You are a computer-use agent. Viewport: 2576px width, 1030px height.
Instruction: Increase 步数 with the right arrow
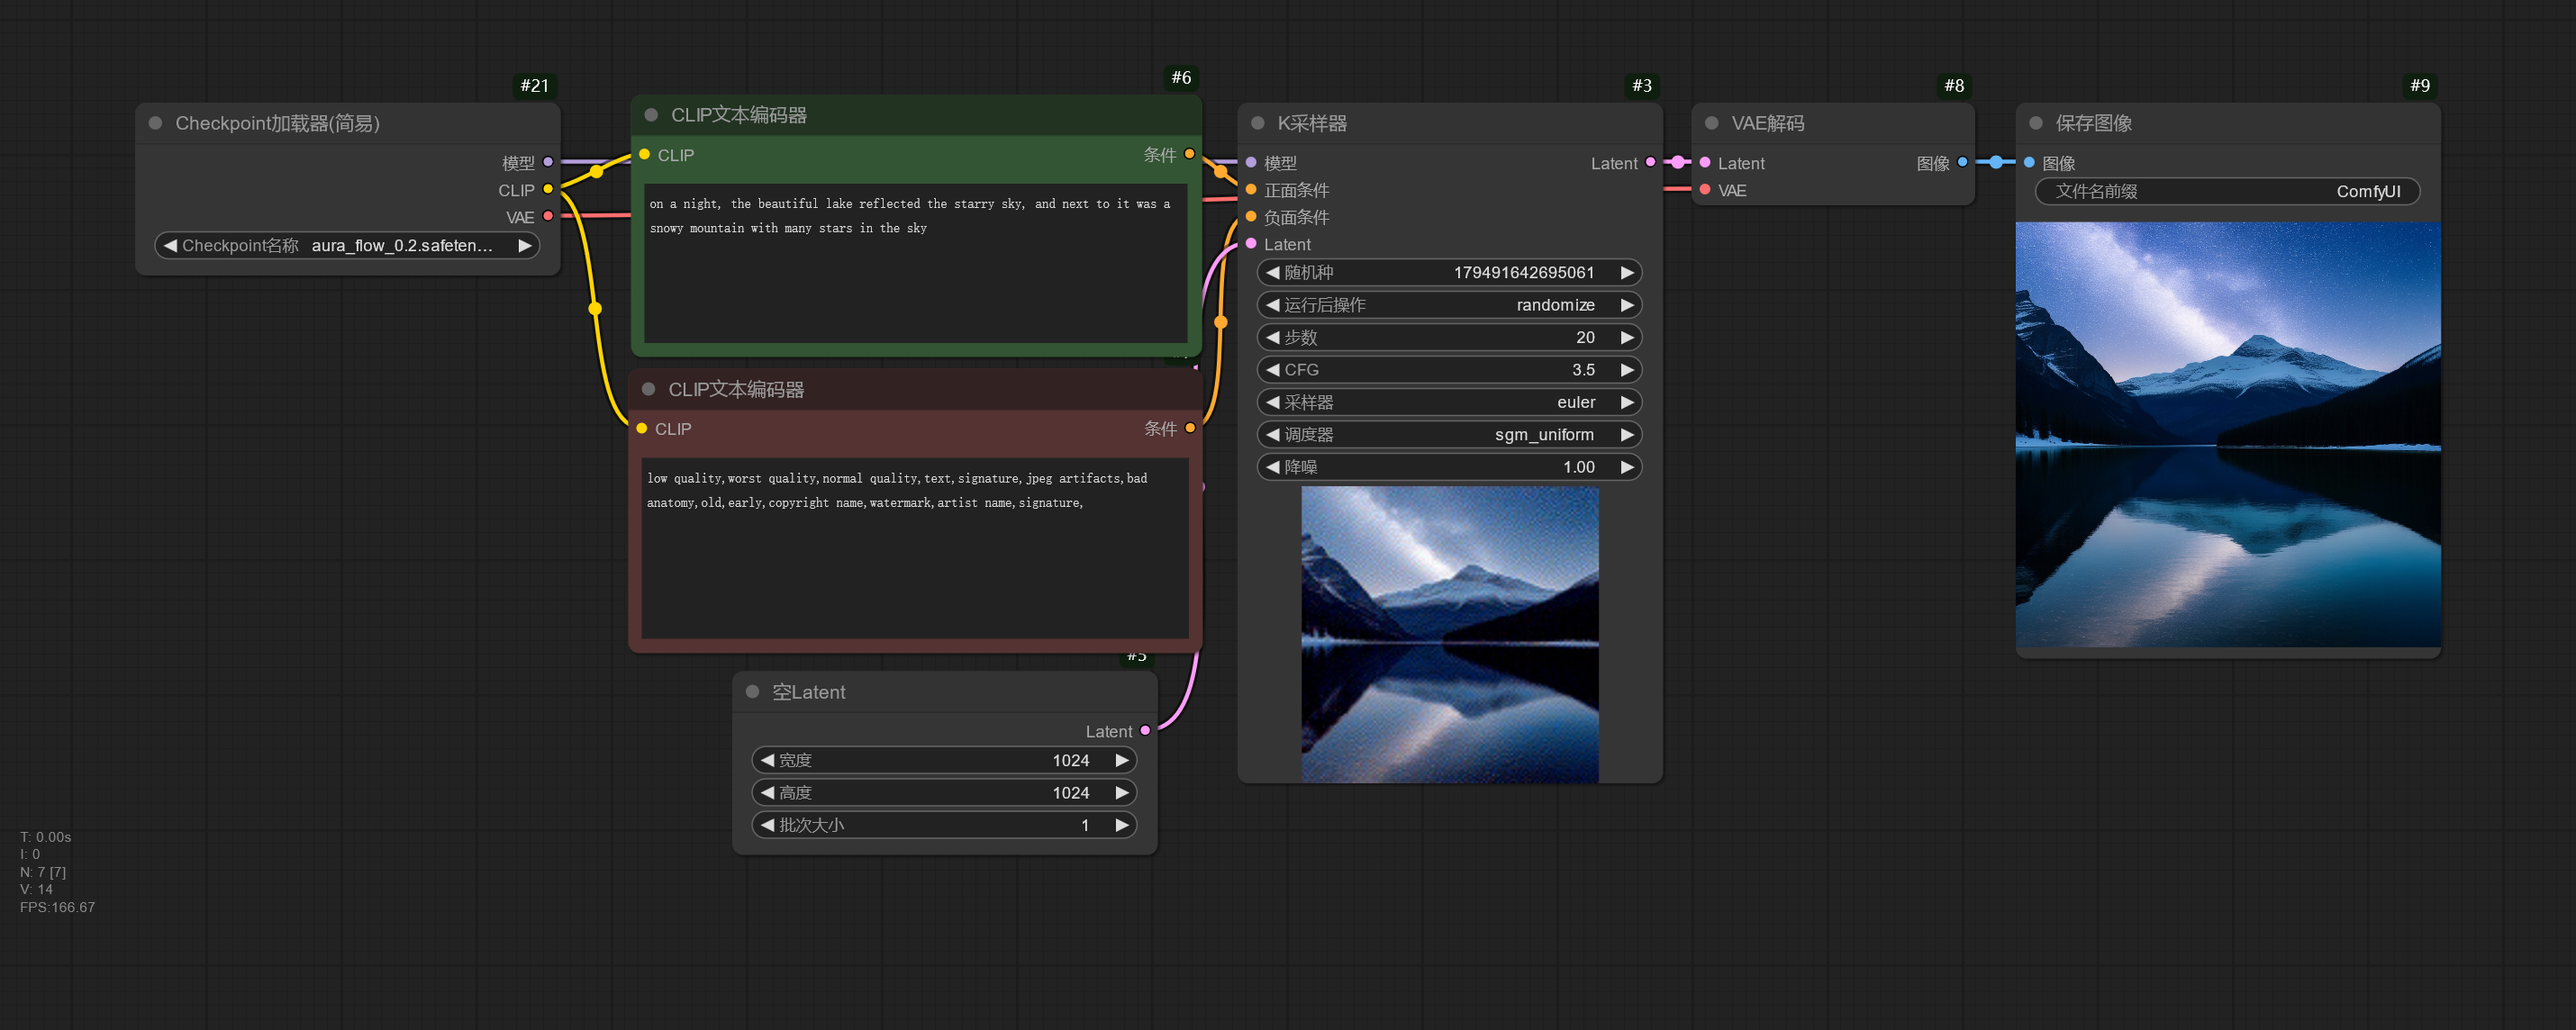[x=1628, y=337]
